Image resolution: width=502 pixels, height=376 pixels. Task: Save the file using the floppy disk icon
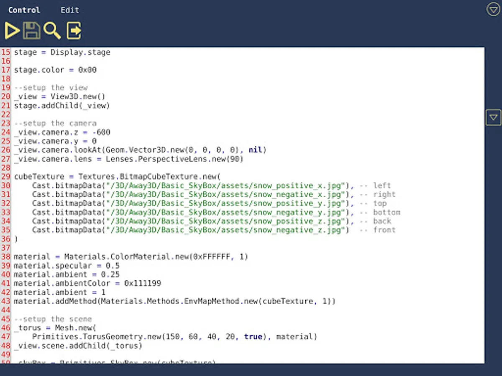click(32, 31)
